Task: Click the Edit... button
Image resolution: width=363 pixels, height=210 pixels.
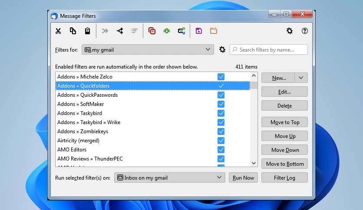Action: pyautogui.click(x=284, y=92)
